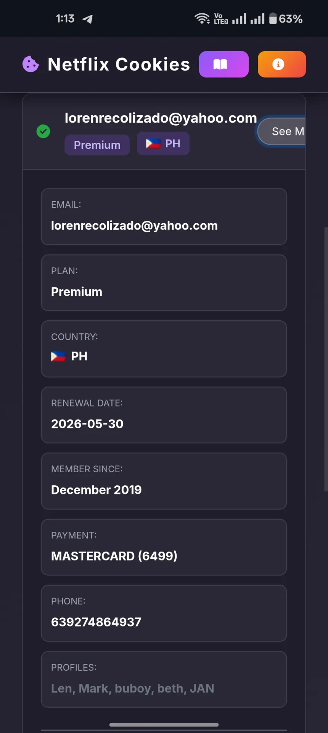Click the Netflix Cookies title

[119, 64]
